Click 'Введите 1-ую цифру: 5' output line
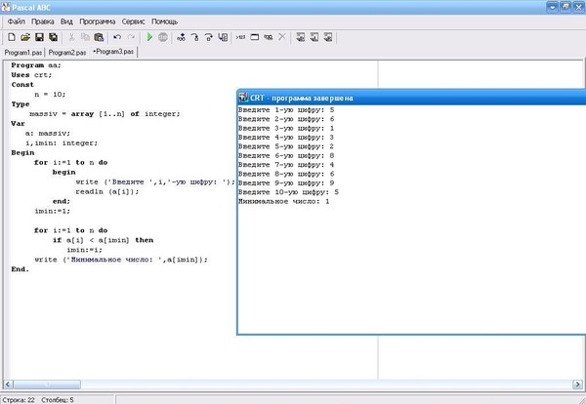The height and width of the screenshot is (404, 586). click(x=286, y=109)
